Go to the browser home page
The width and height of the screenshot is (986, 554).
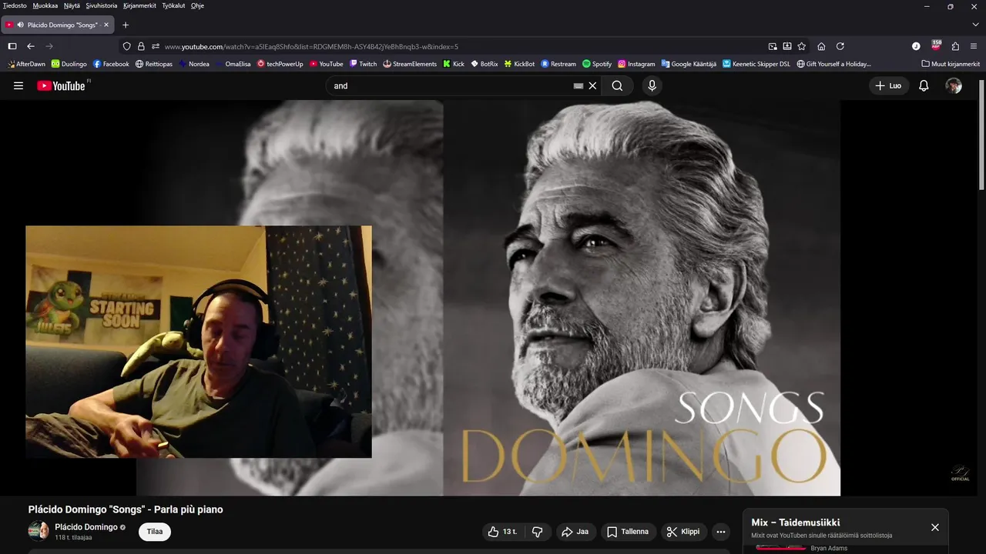click(x=821, y=46)
